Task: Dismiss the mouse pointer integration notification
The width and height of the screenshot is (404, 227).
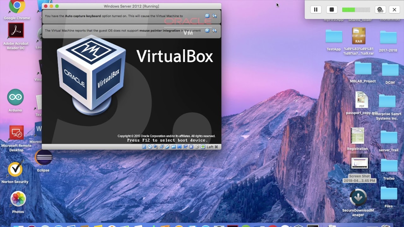Action: tap(207, 31)
